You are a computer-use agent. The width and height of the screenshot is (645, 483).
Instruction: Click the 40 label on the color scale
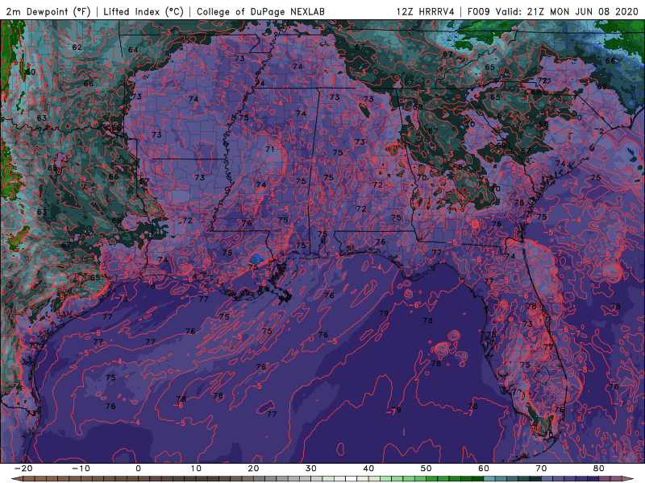point(368,469)
